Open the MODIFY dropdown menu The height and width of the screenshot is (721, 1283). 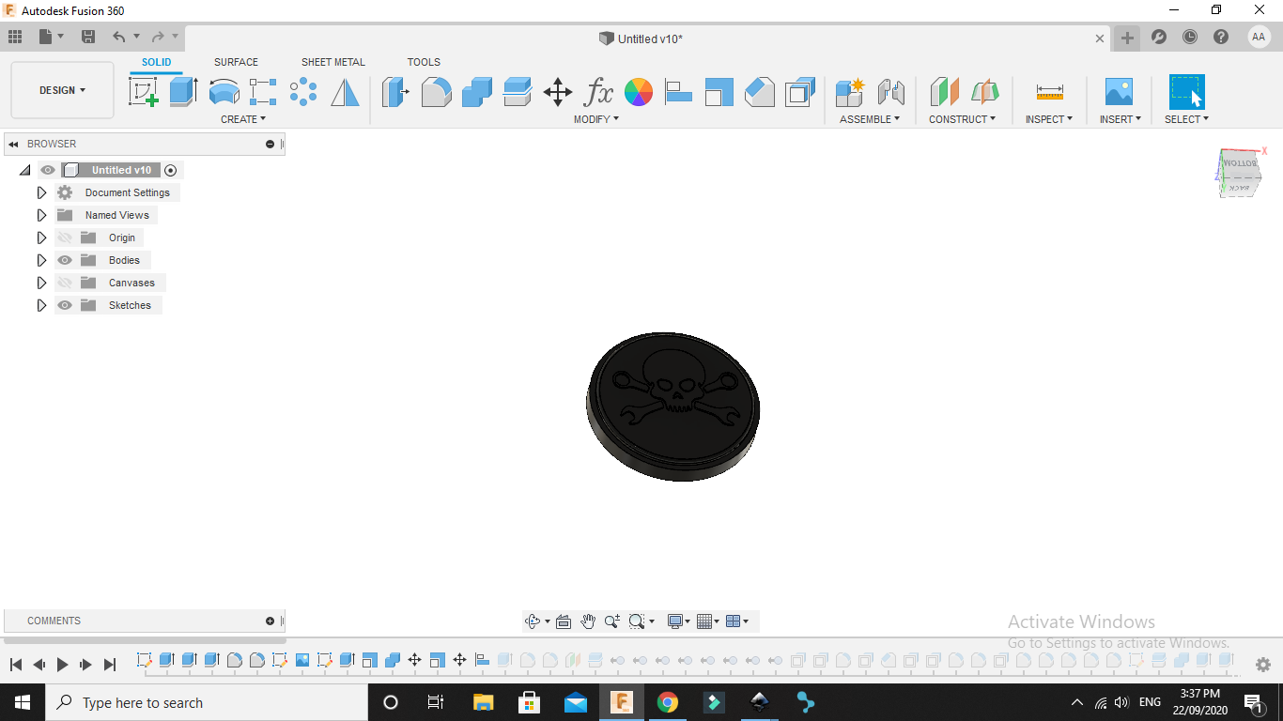596,119
